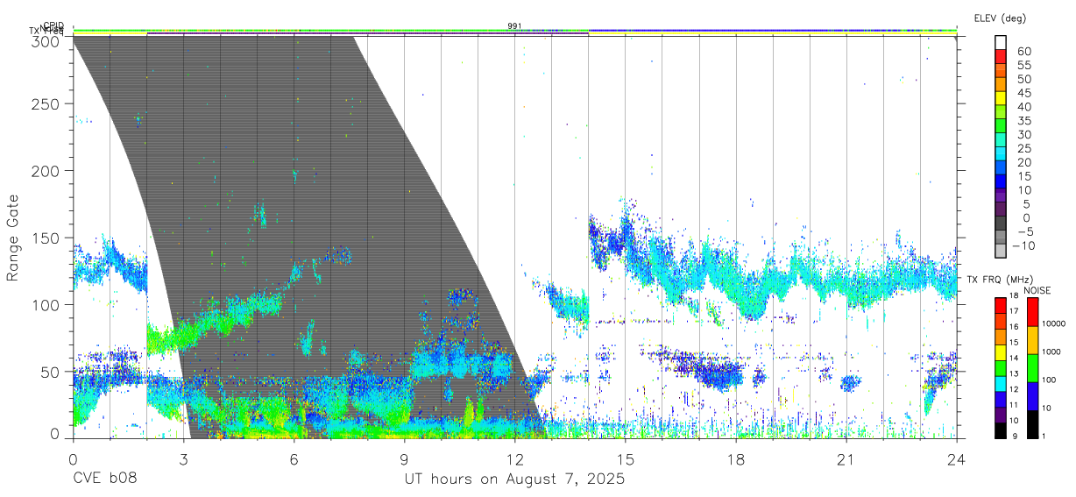The width and height of the screenshot is (1076, 497).
Task: Pick the green segment of NOISE color bar
Action: pyautogui.click(x=1031, y=368)
